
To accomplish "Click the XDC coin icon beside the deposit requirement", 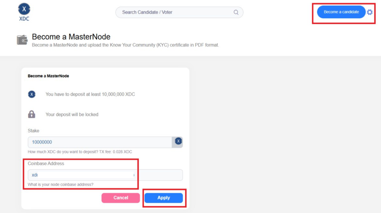I will click(32, 94).
